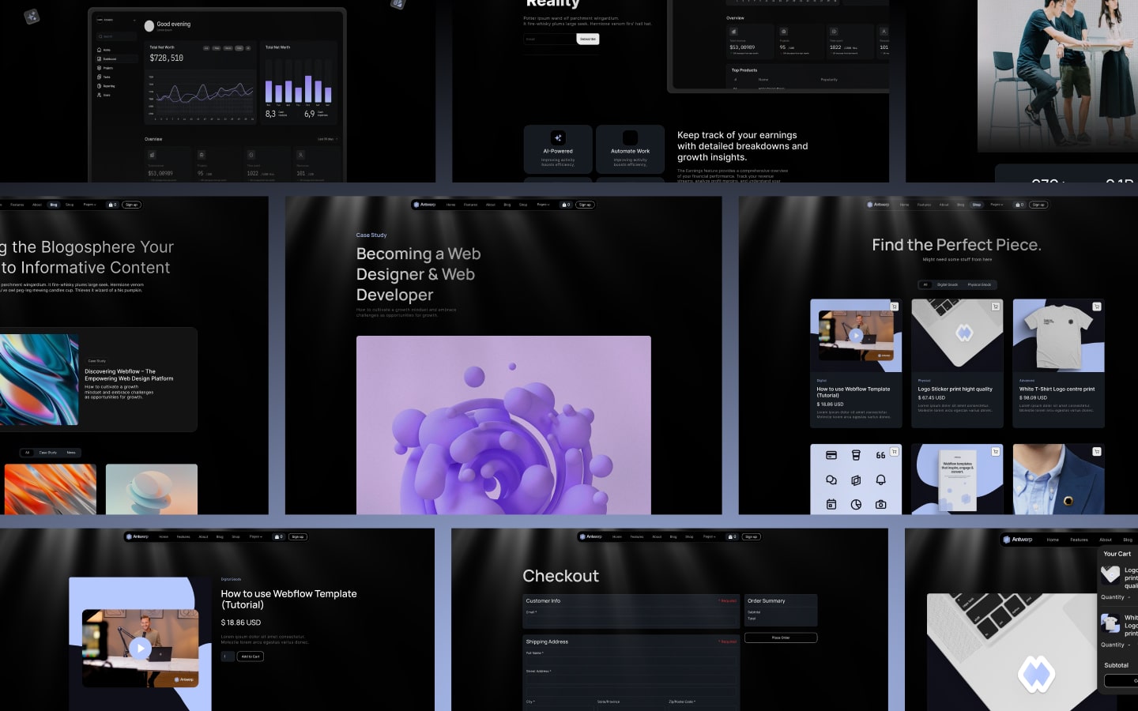Expand Pages dropdown on the Case Study navbar
Viewport: 1138px width, 711px height.
pos(543,205)
